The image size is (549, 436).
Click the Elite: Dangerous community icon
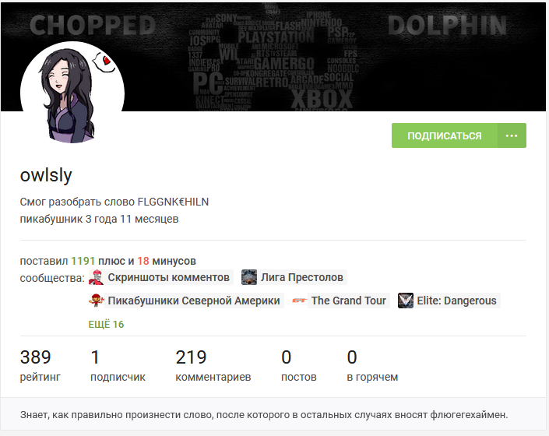point(406,301)
